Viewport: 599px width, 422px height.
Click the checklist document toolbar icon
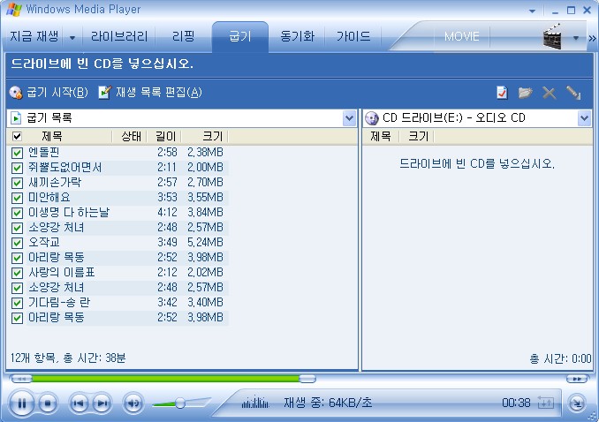coord(502,93)
